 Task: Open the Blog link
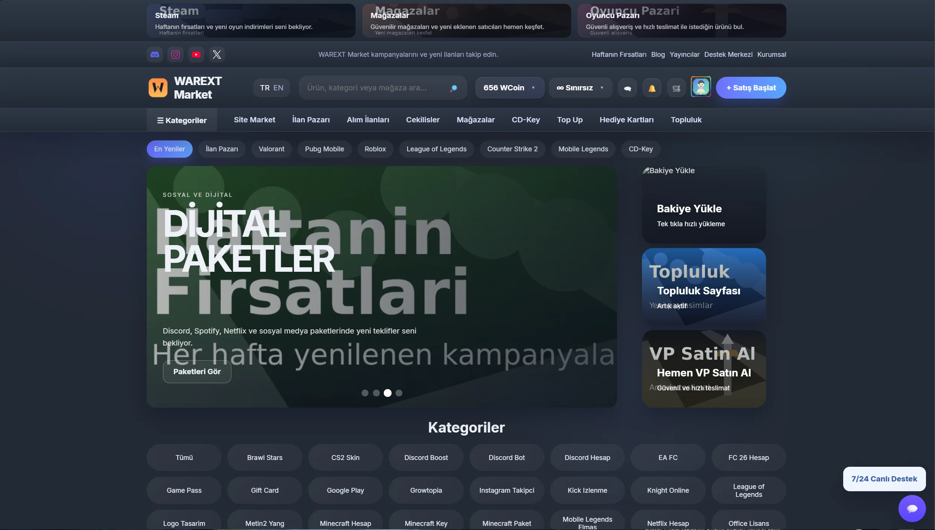pos(658,55)
